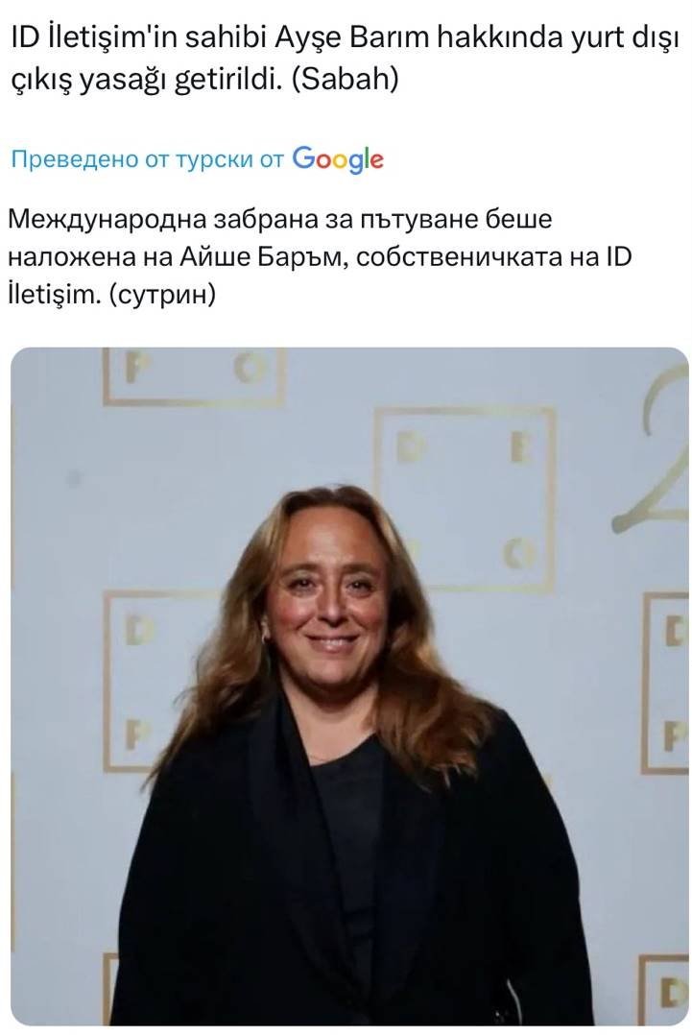Screen dimensions: 692x1035
Task: Click the woman's earring in the photo
Action: coord(267,638)
